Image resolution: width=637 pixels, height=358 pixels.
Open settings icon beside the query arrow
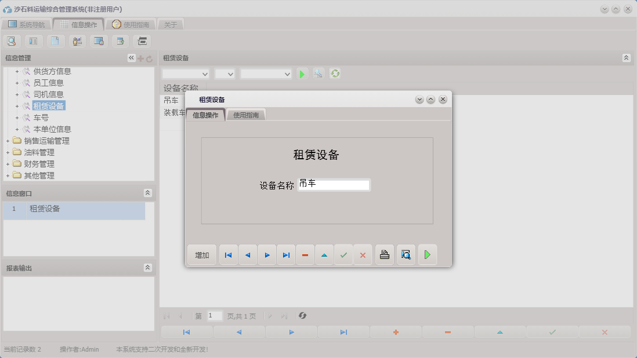point(318,74)
